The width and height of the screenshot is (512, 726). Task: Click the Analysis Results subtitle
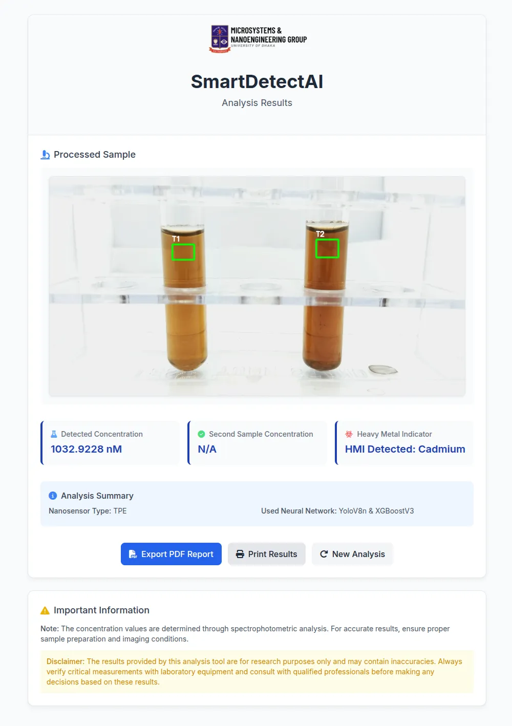(x=257, y=103)
